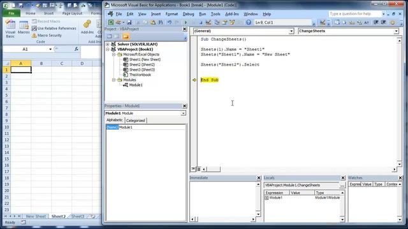Click View Microsoft Excel toolbar icon
Screen dimensions: 408x229
click(111, 23)
